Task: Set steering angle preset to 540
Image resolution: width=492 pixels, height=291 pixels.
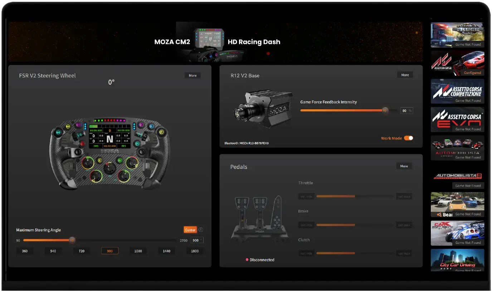Action: pyautogui.click(x=53, y=251)
